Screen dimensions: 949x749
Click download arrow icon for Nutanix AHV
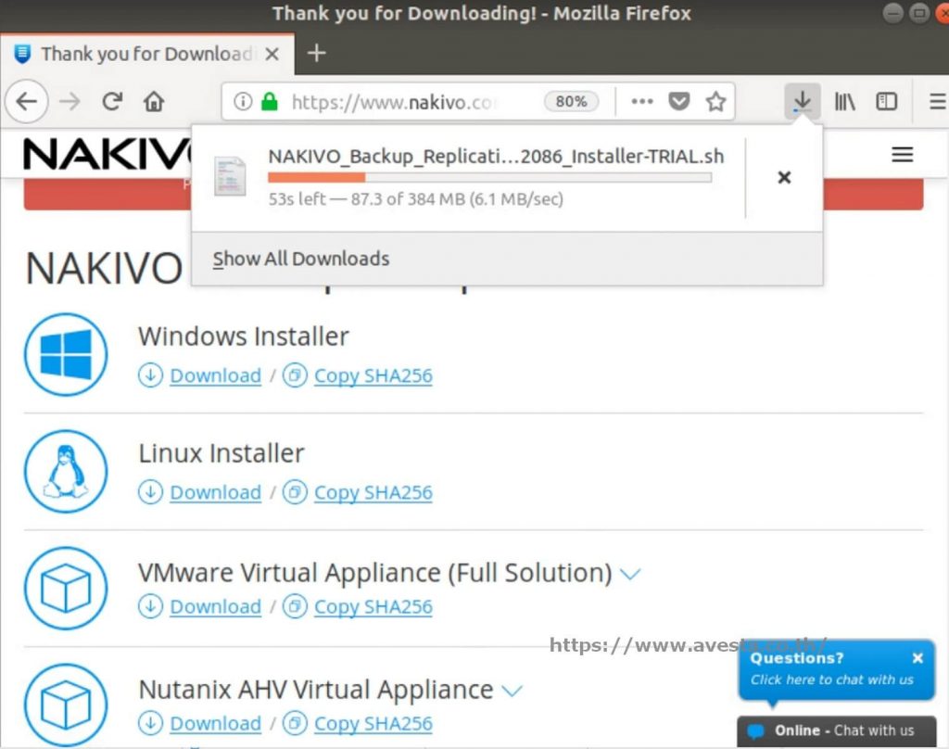tap(150, 722)
